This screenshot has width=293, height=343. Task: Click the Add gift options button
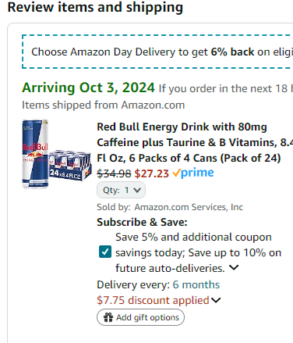pos(140,317)
